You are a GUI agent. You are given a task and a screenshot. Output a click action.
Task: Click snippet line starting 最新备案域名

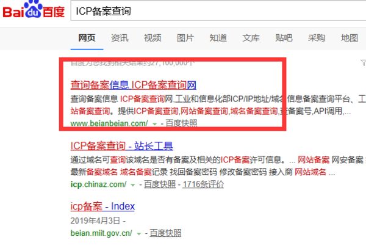[203, 172]
